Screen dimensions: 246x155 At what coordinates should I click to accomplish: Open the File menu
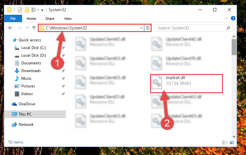coord(13,19)
